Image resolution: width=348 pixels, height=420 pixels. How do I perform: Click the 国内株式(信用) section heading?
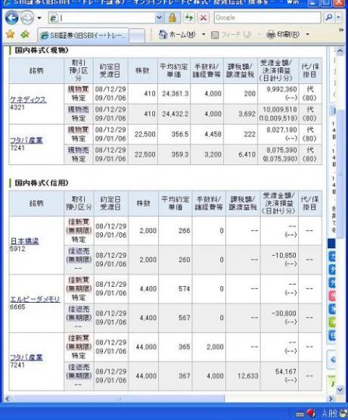click(x=42, y=183)
